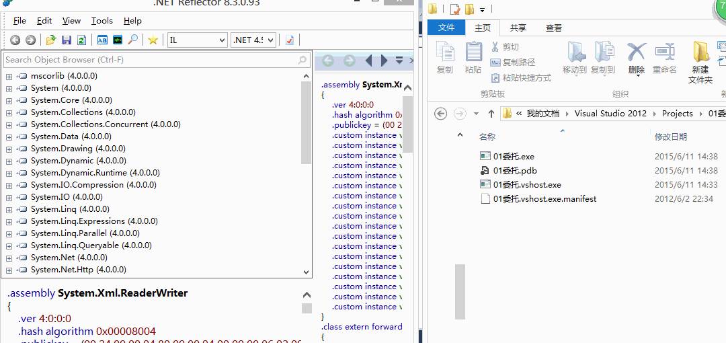Switch to the 查看 (View) ribbon tab

(553, 28)
